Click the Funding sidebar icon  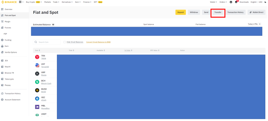(x=2, y=40)
